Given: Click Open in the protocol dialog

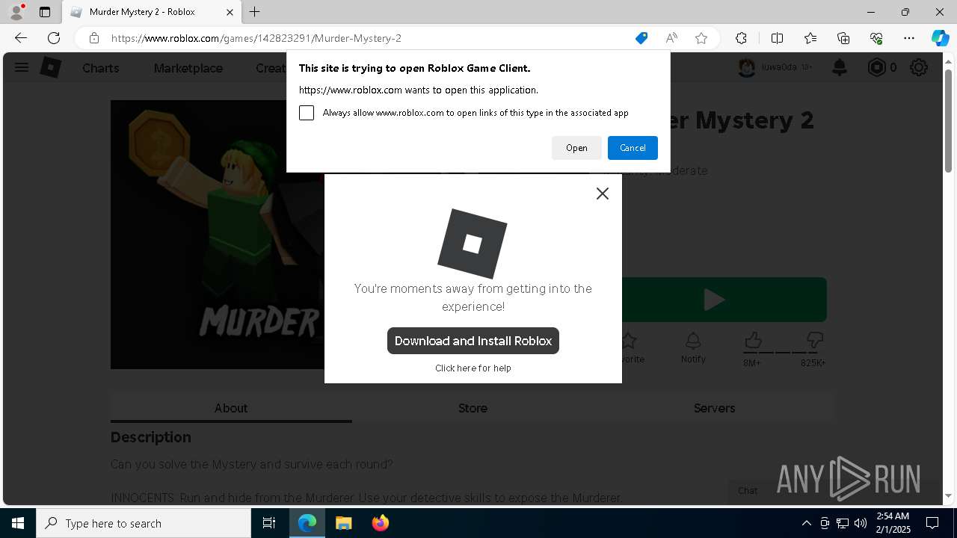Looking at the screenshot, I should (576, 148).
